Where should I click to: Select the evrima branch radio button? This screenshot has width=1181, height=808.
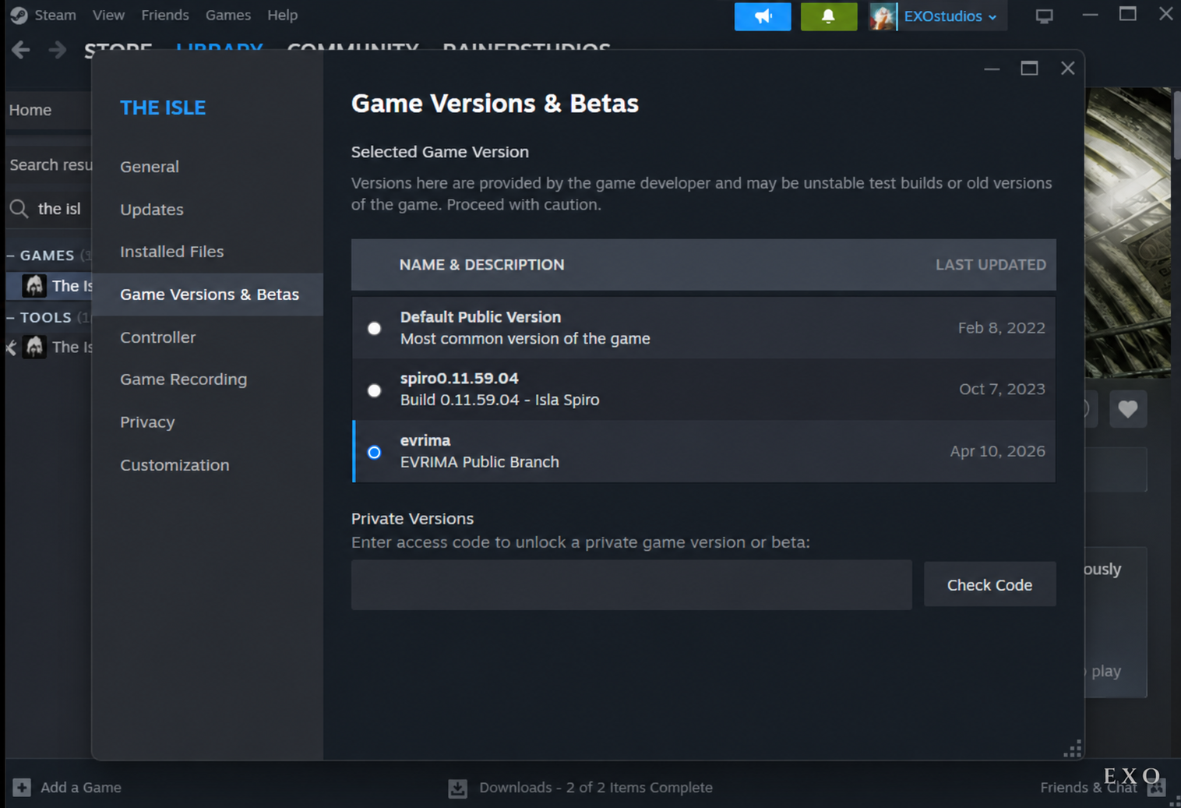(x=375, y=452)
